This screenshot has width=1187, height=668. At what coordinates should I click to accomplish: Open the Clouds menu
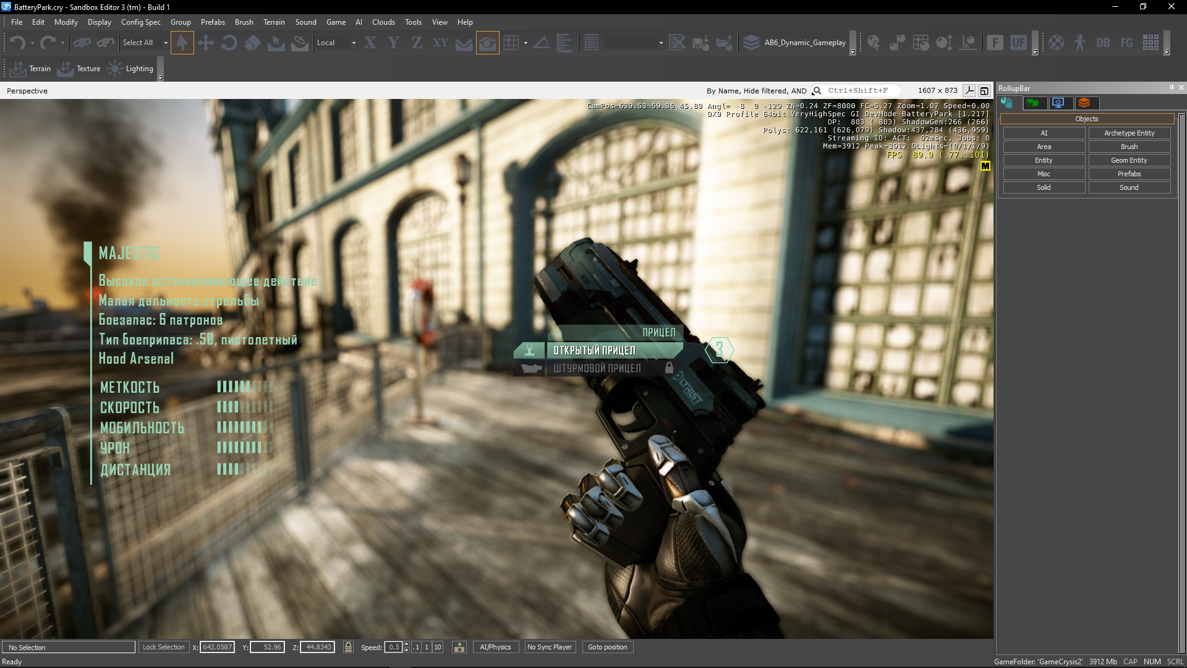tap(383, 22)
